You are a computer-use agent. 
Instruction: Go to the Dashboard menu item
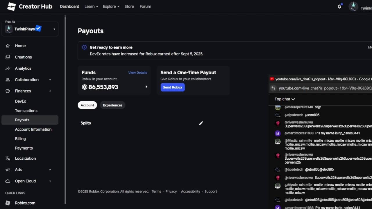pyautogui.click(x=69, y=6)
